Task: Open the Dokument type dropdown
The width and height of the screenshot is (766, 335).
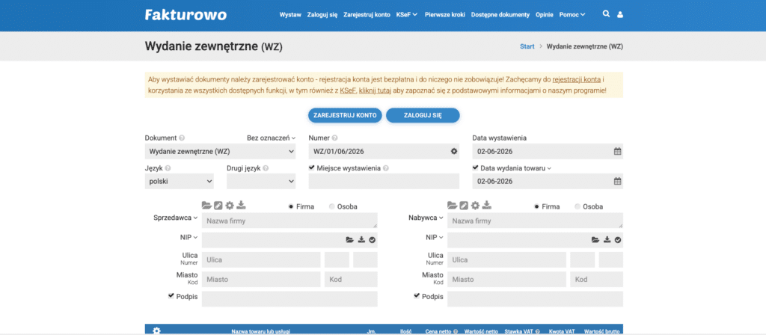Action: pyautogui.click(x=221, y=151)
